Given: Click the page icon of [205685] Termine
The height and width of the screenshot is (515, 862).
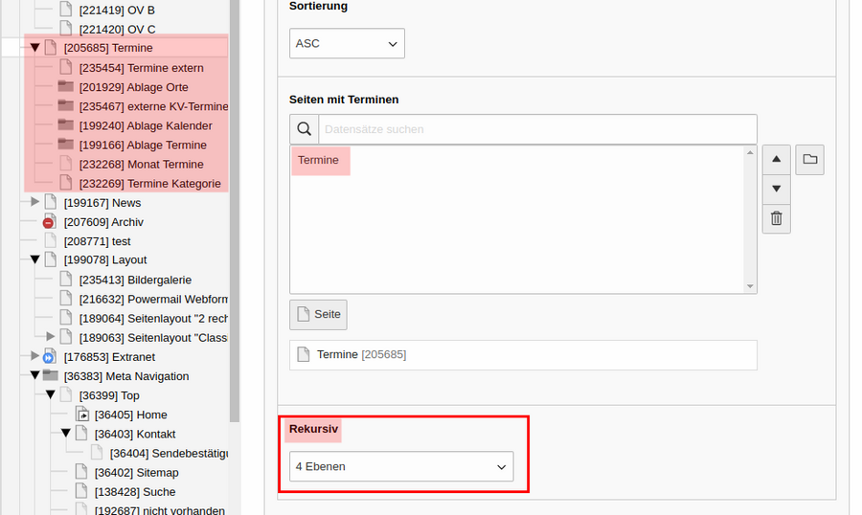Looking at the screenshot, I should 51,48.
